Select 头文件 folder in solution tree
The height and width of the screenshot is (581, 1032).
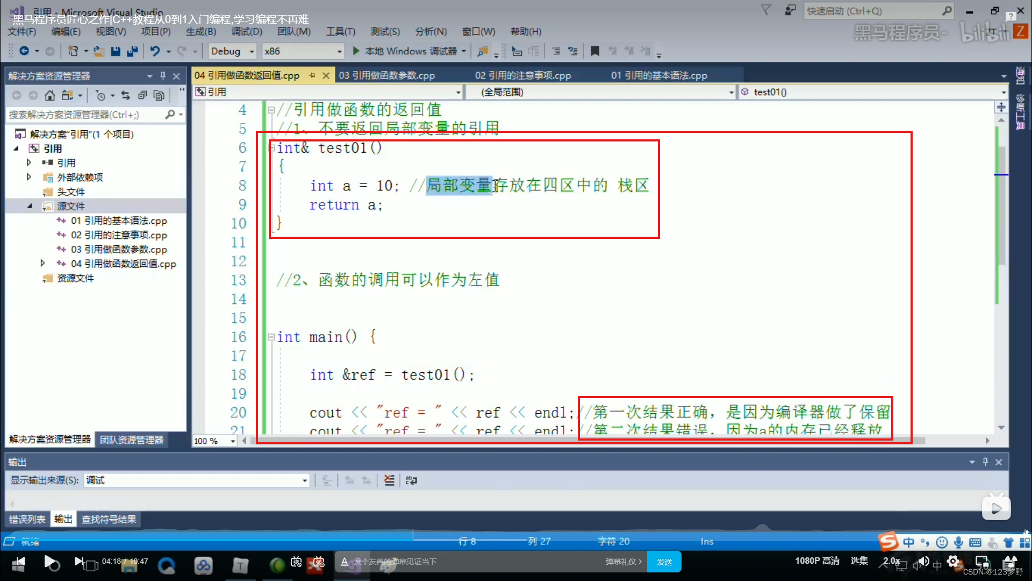point(71,192)
